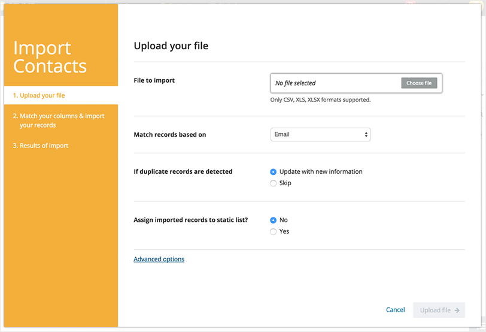Select Skip for duplicate records
The image size is (486, 332).
coord(274,183)
